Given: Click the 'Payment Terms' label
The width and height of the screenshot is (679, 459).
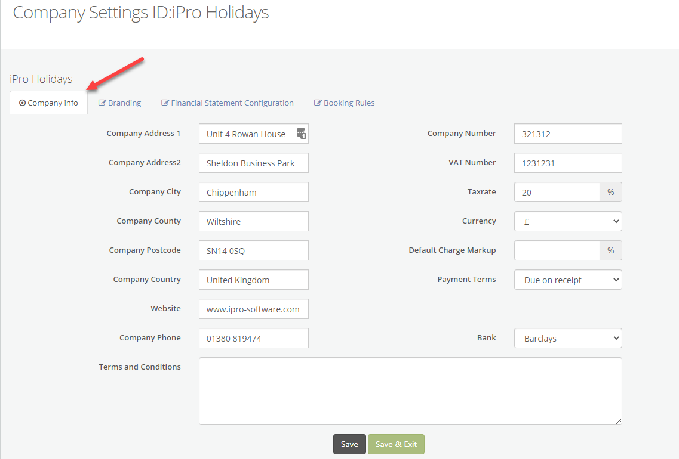Looking at the screenshot, I should coord(467,279).
